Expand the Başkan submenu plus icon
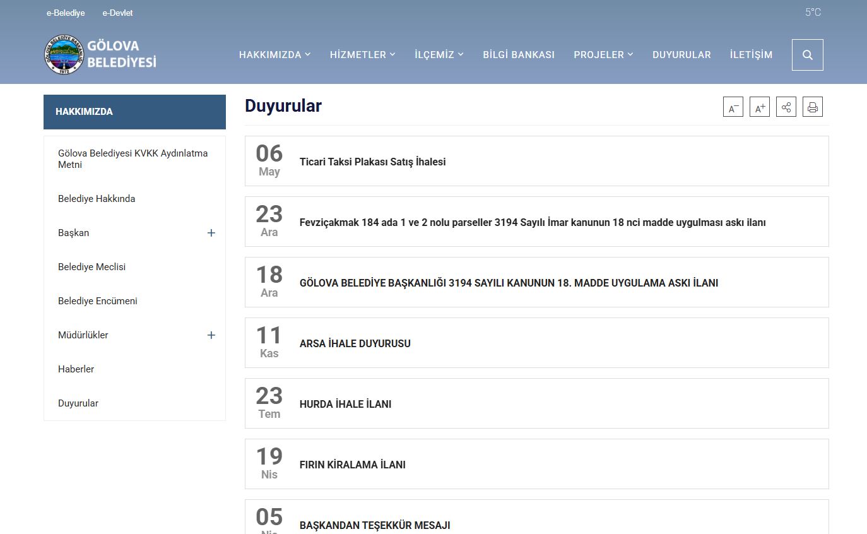The height and width of the screenshot is (534, 867). 211,233
